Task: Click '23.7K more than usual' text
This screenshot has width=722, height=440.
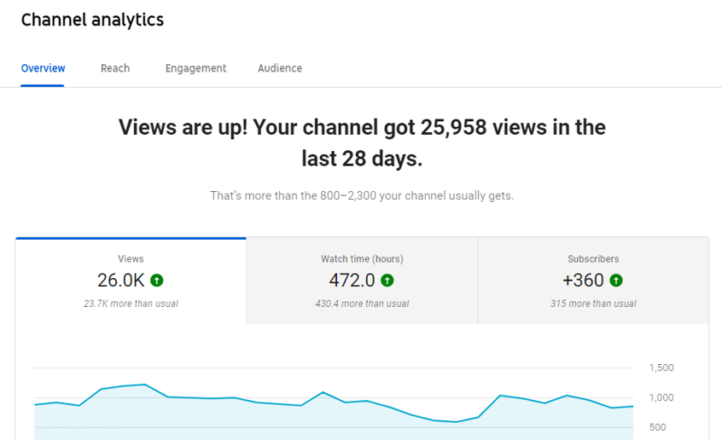Action: click(x=131, y=304)
